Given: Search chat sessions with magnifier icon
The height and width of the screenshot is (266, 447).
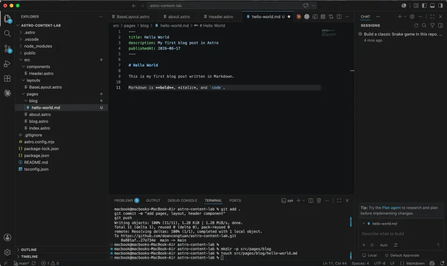Looking at the screenshot, I should [424, 25].
